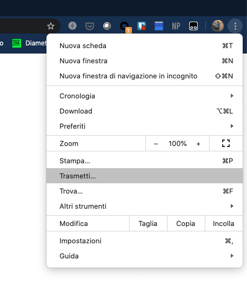Viewport: 247px width, 286px height.
Task: Open the NP extension
Action: tap(176, 26)
